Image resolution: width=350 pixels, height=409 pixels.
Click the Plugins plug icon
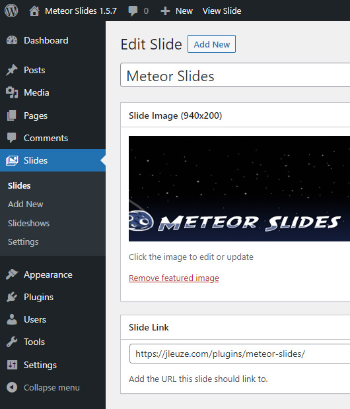pos(12,297)
